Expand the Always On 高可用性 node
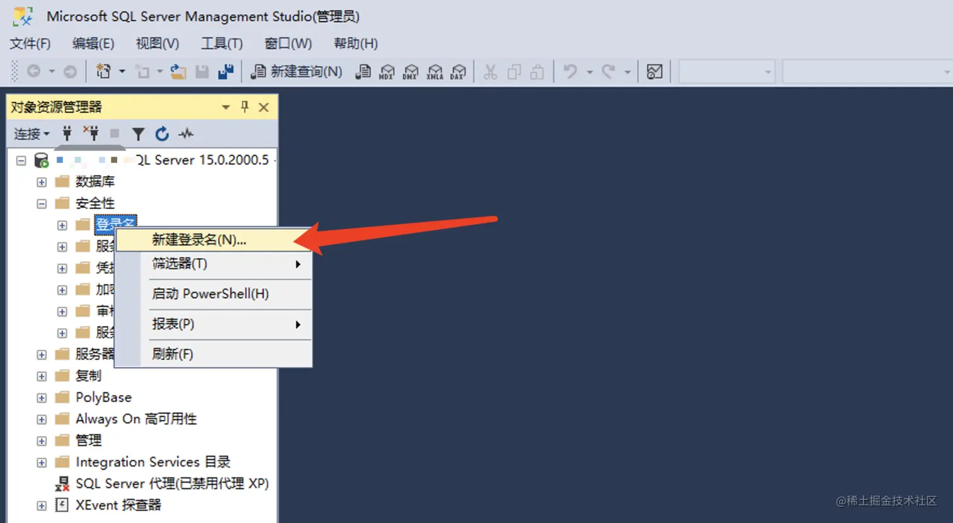953x523 pixels. (42, 419)
